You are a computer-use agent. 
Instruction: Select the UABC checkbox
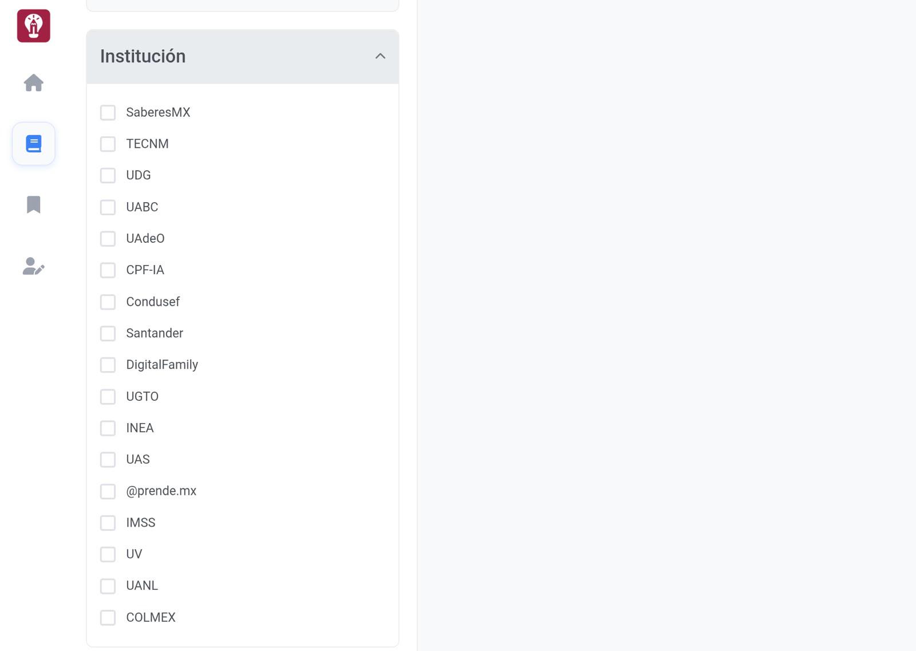108,207
